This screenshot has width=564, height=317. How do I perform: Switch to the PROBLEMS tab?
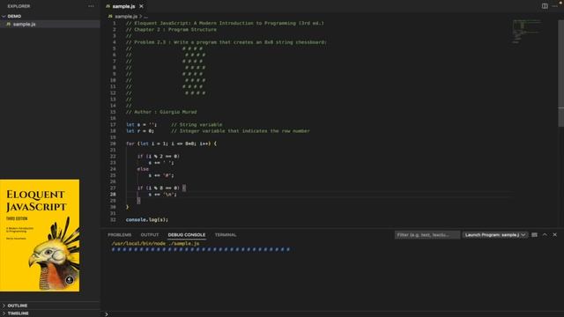120,235
